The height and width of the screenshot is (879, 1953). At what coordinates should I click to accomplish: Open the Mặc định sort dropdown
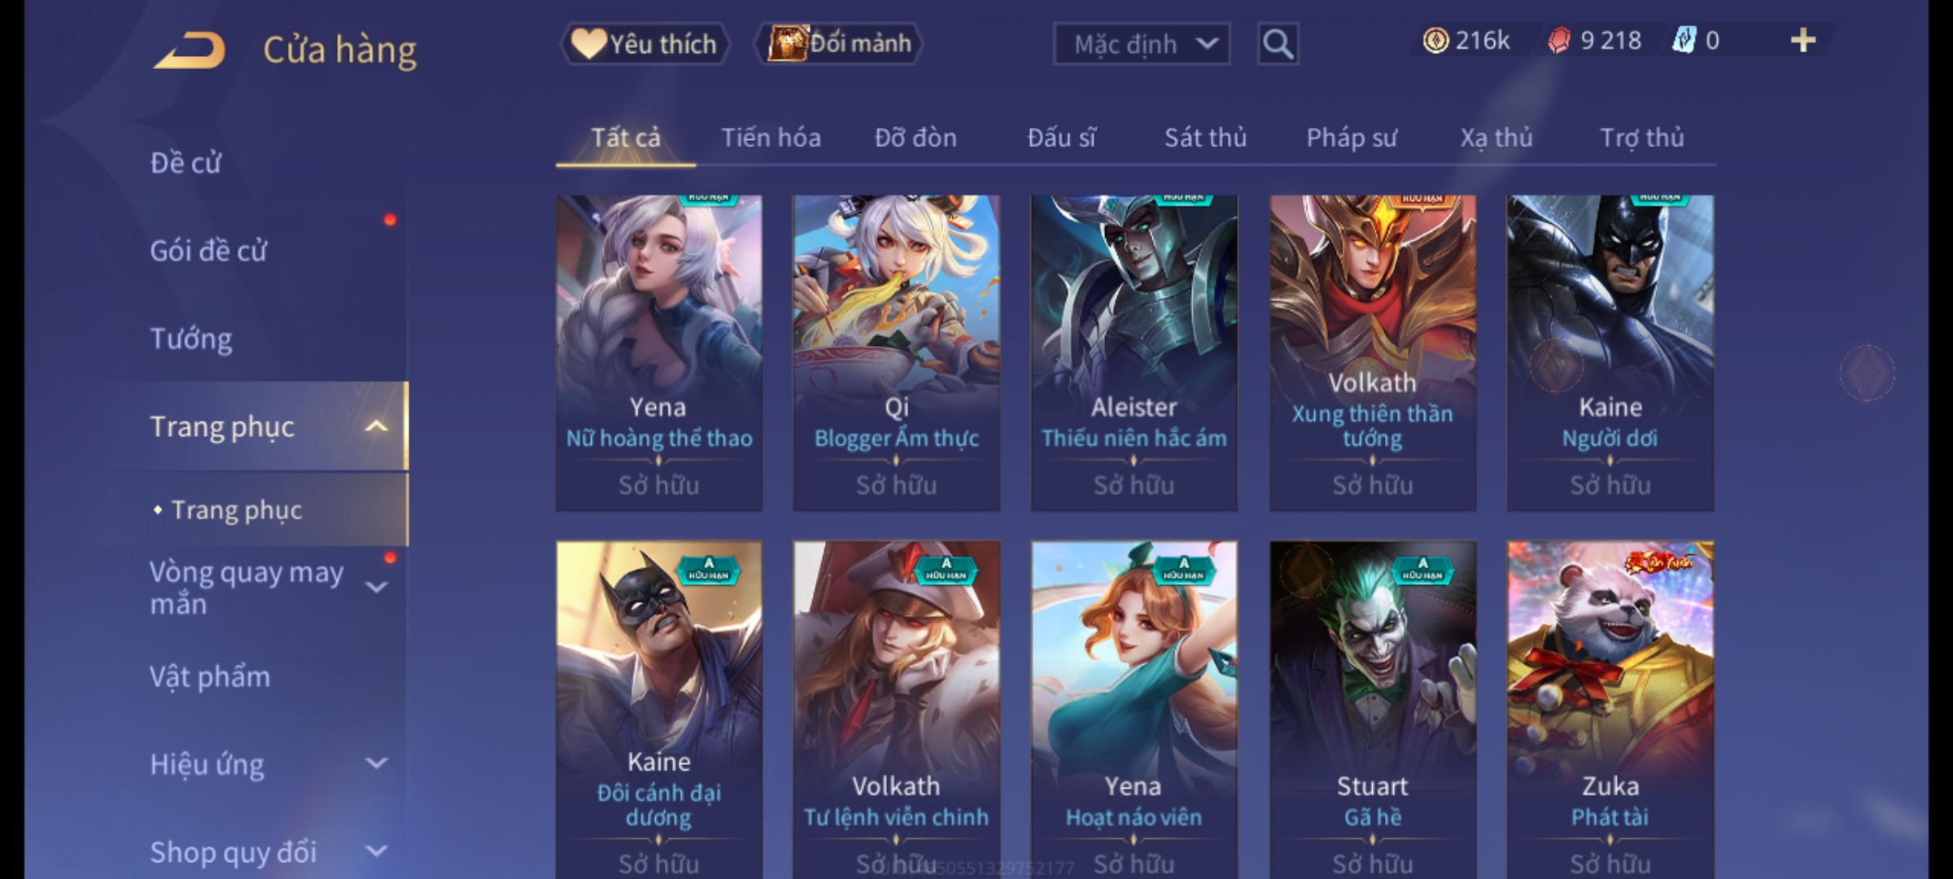point(1142,44)
